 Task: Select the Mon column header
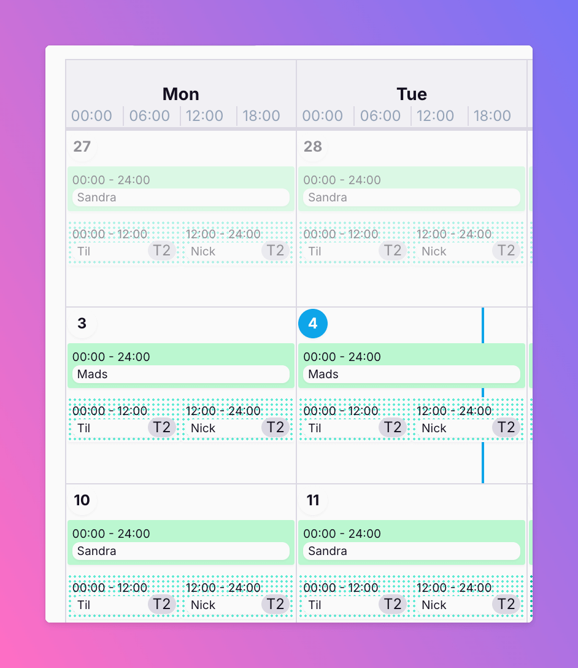point(181,94)
